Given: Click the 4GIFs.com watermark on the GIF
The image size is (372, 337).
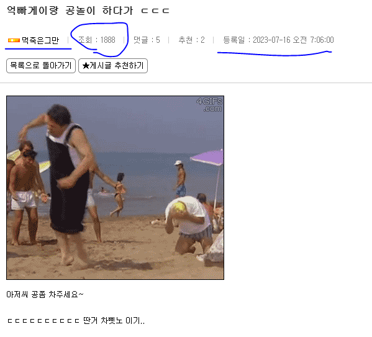Looking at the screenshot, I should tap(209, 105).
